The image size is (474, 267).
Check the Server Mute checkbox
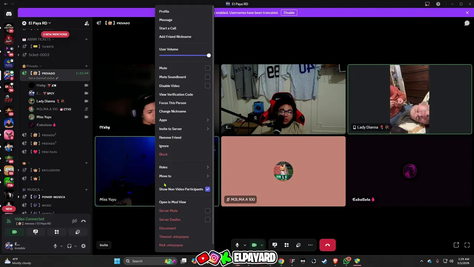tap(207, 211)
